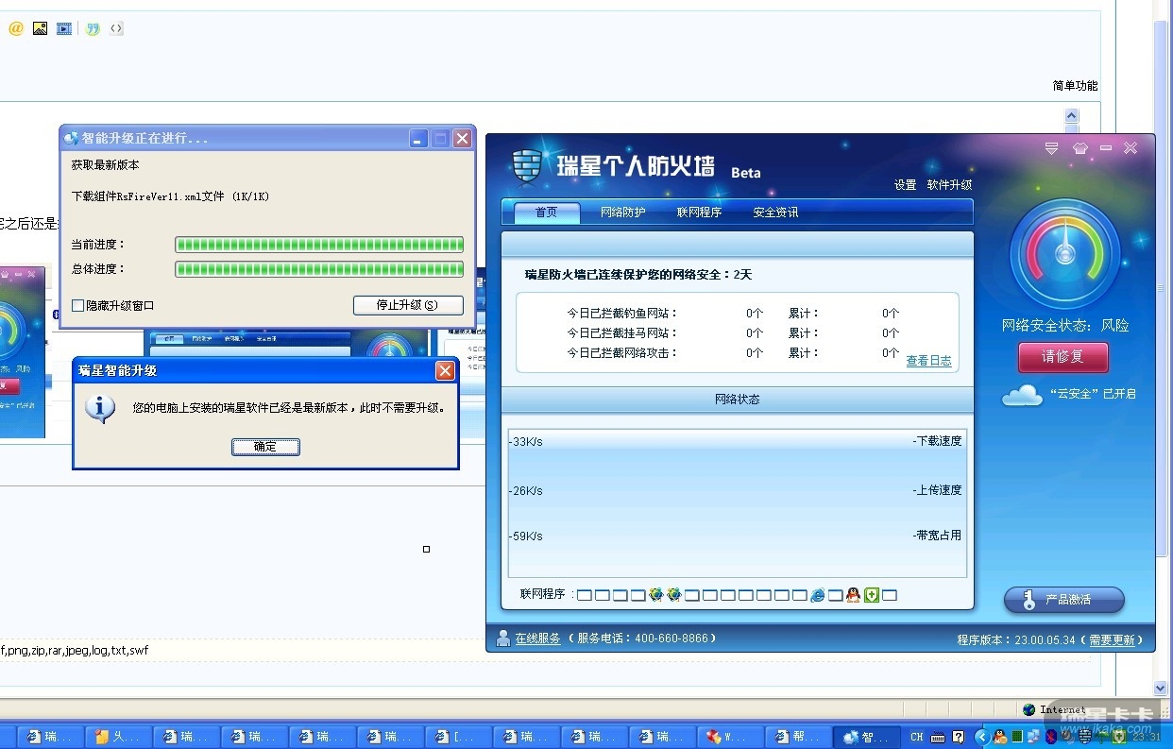Screen dimensions: 1173x749
Task: Click the keyboard input method tray icon
Action: 938,737
